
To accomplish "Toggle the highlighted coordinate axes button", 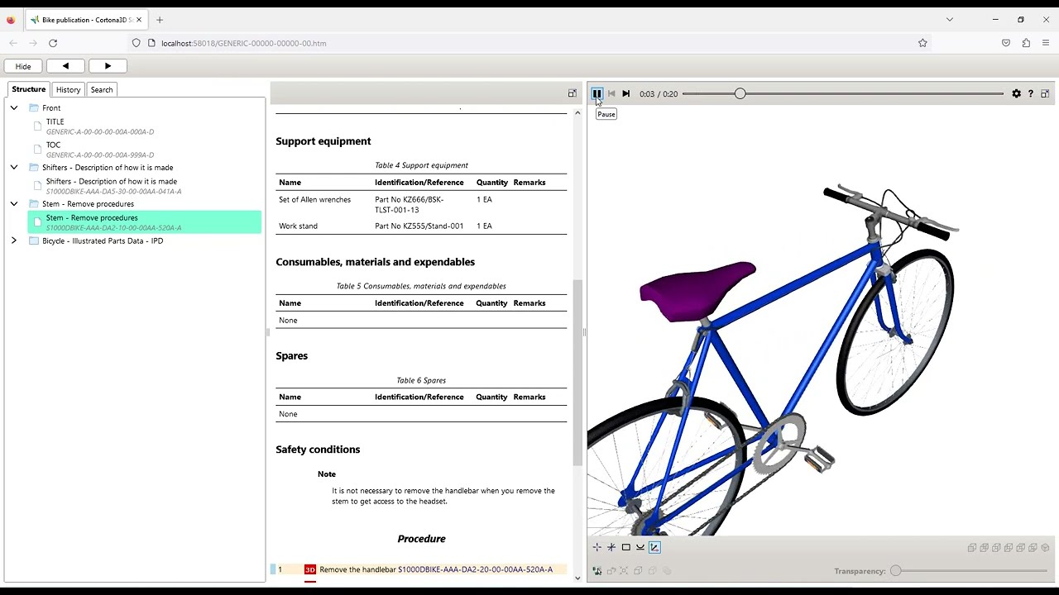I will [654, 547].
